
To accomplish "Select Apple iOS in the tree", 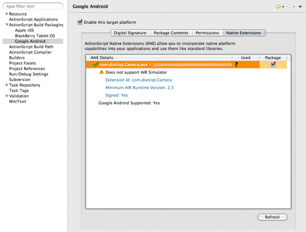I will (x=24, y=30).
